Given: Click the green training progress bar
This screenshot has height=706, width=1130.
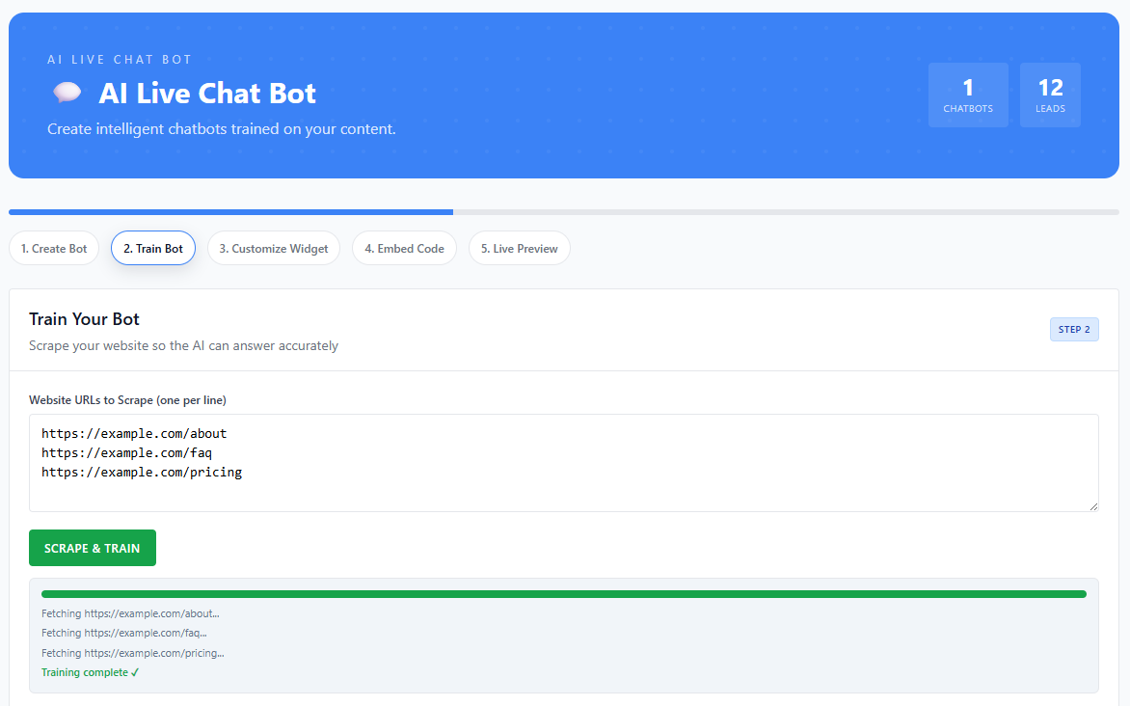Looking at the screenshot, I should 563,593.
